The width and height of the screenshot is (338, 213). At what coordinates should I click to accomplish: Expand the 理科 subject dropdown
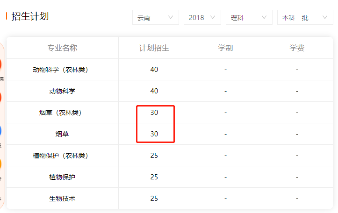(x=249, y=18)
